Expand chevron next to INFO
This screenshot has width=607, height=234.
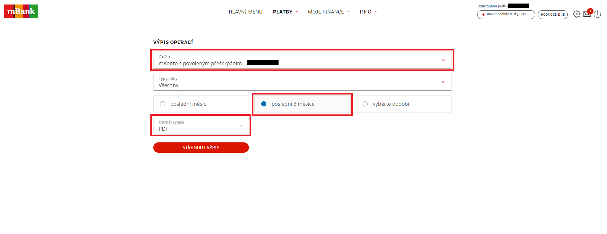376,12
